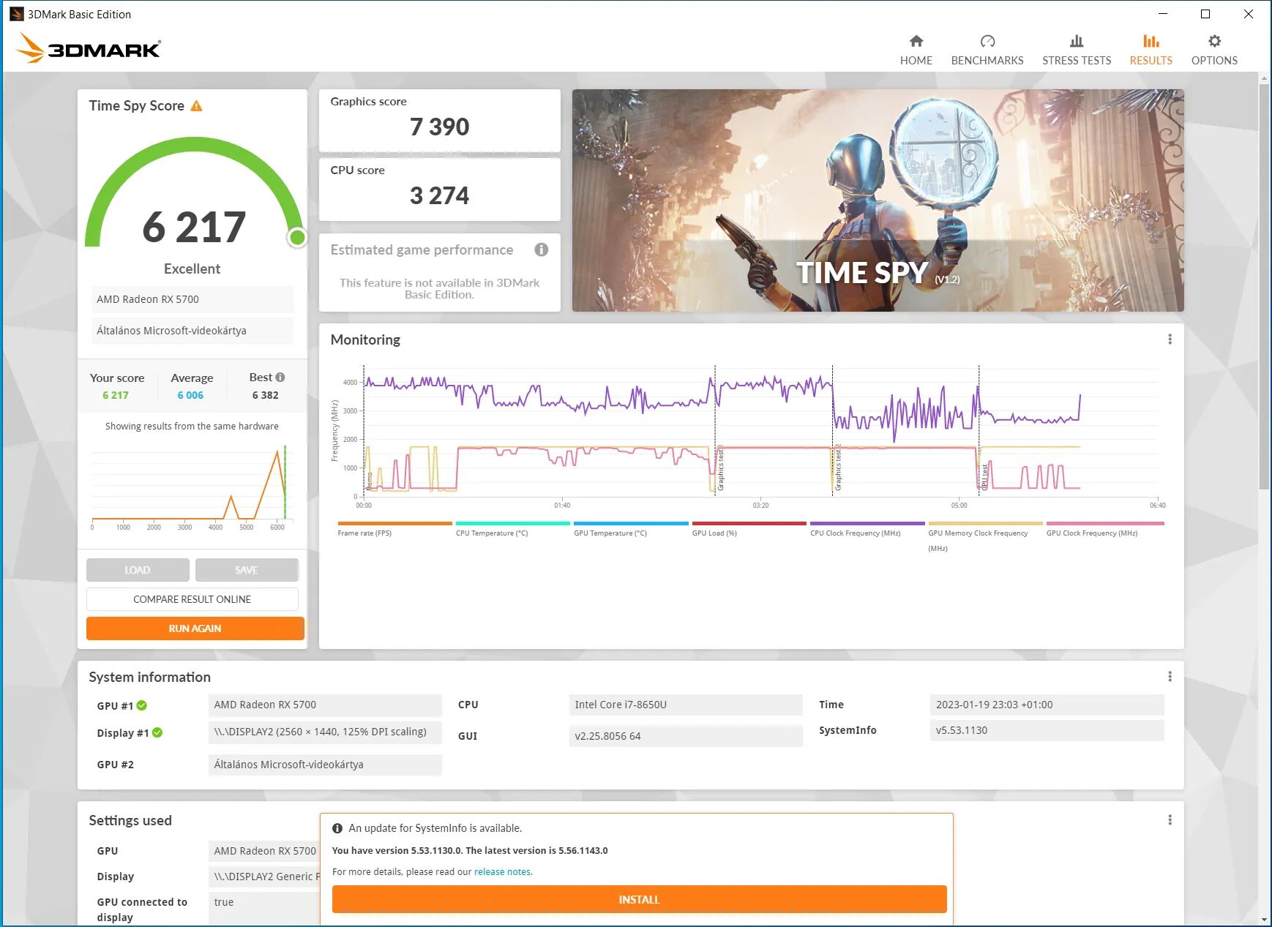Click the GPU #2 Általános Microsoft-videokártya field
This screenshot has height=927, width=1272.
click(x=325, y=765)
